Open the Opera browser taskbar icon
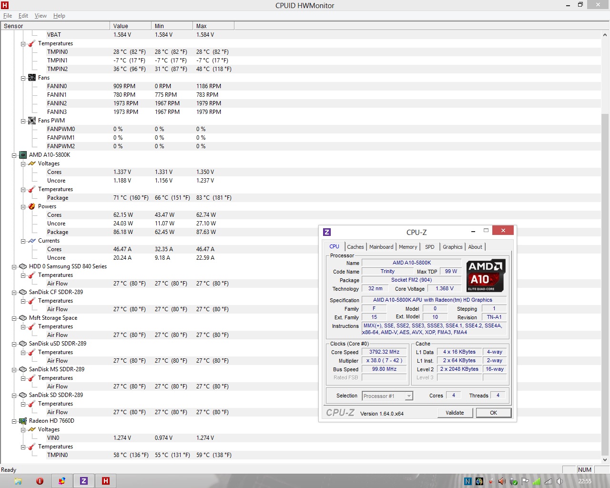 40,481
